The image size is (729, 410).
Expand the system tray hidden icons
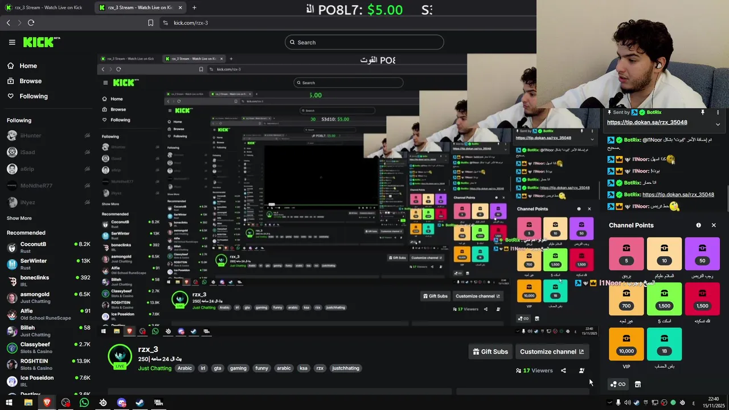[x=609, y=403]
